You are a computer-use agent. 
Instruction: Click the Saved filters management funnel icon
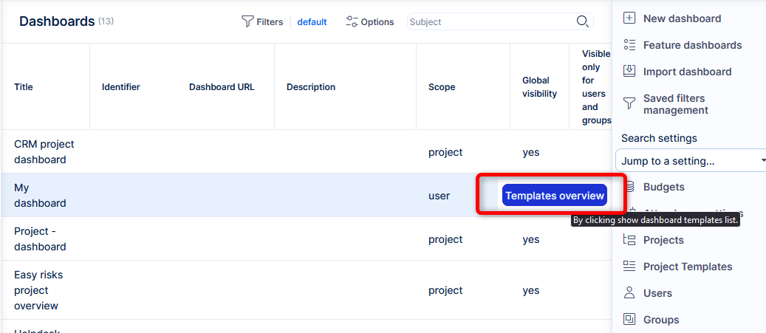629,103
